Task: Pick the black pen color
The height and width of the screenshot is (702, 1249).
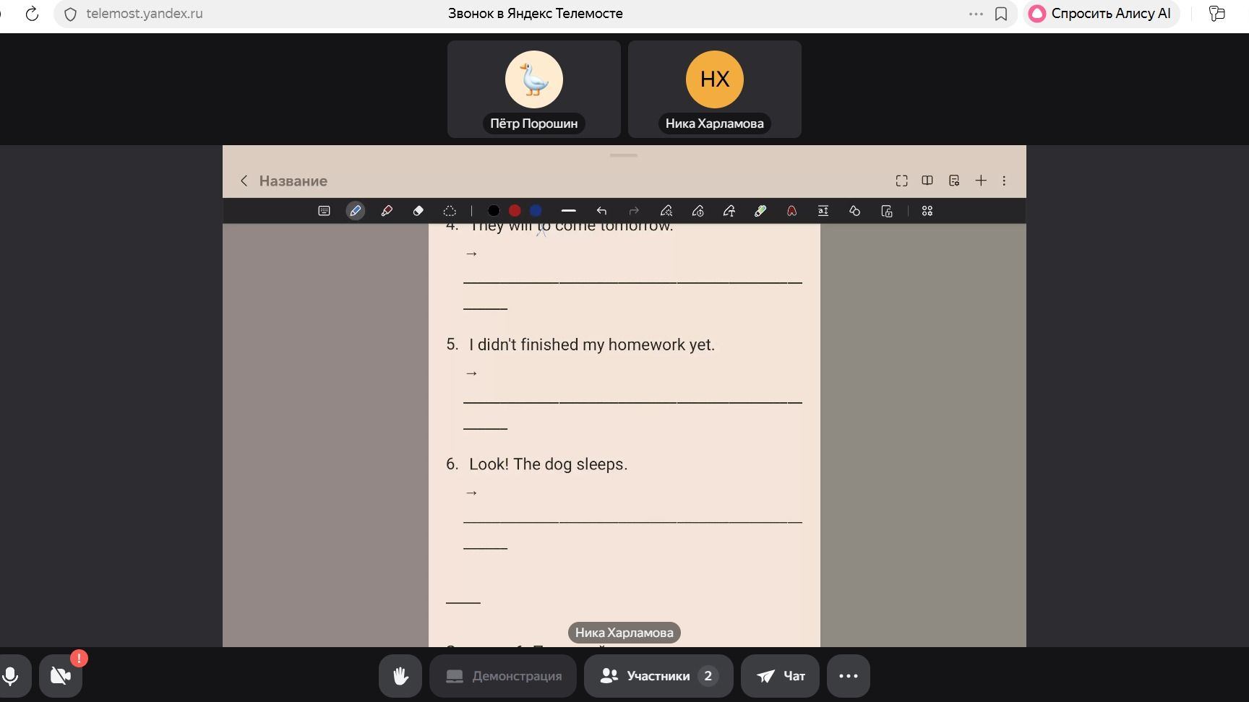Action: click(x=494, y=211)
